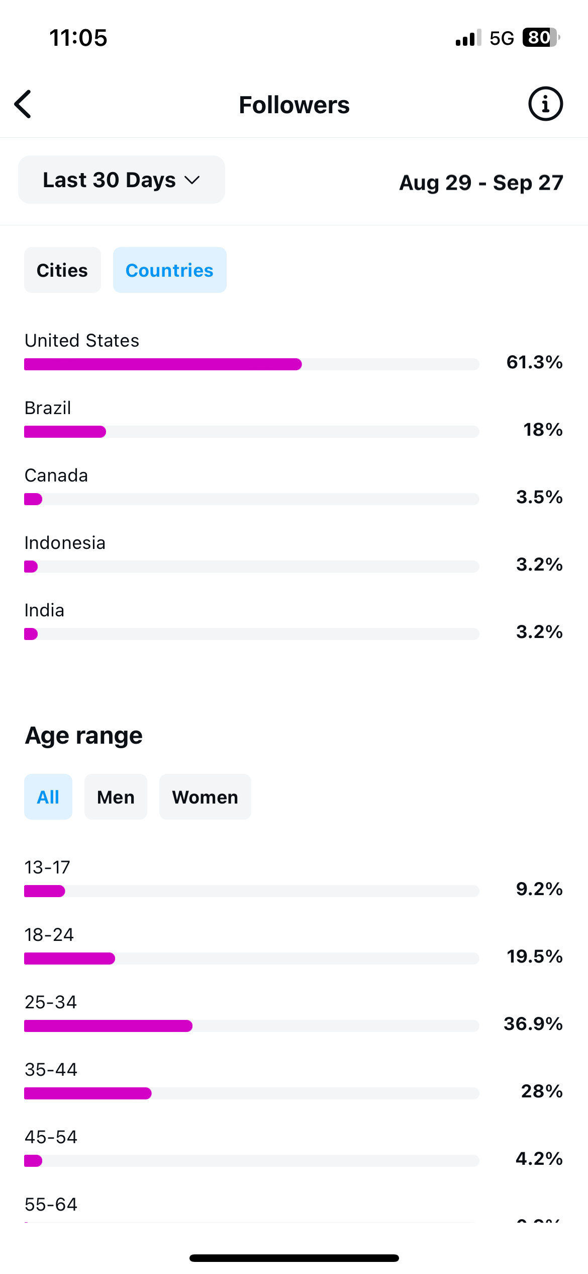Image resolution: width=588 pixels, height=1274 pixels.
Task: Tap the 18-24 age group row
Action: pos(293,945)
